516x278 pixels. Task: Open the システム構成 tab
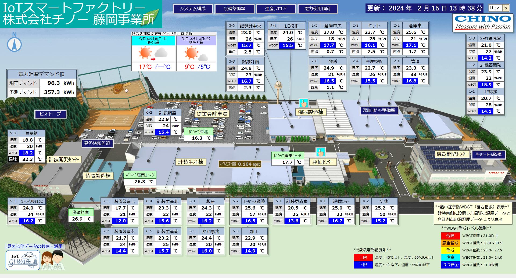coord(193,9)
